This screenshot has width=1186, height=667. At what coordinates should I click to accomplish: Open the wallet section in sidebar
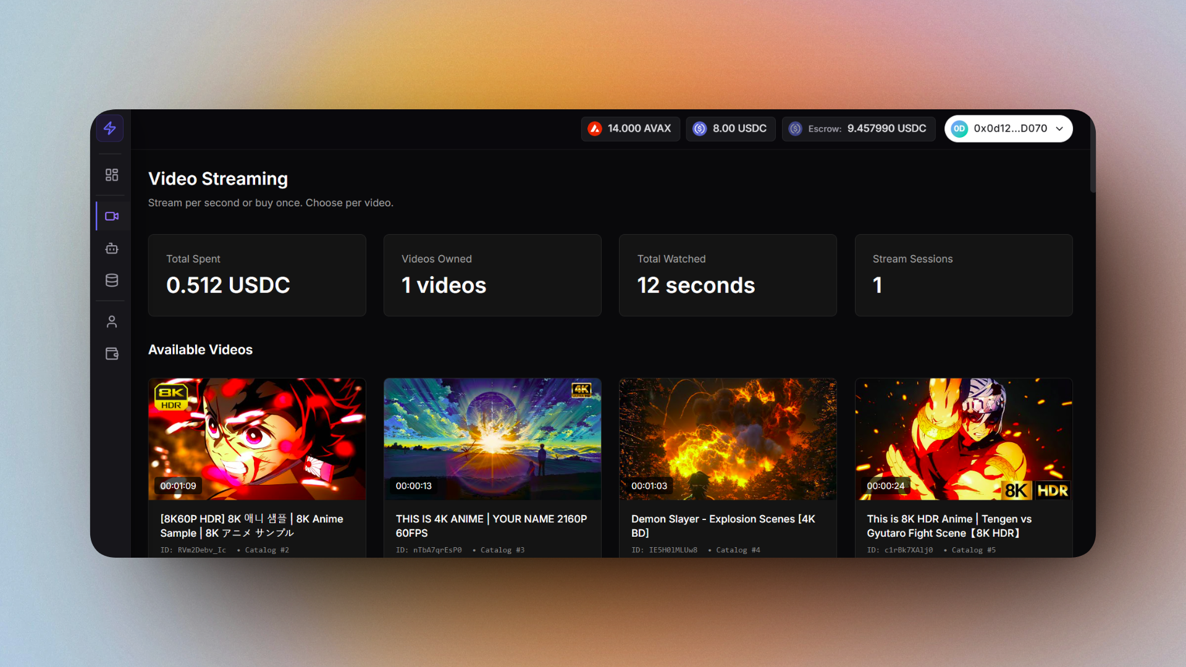pos(111,353)
